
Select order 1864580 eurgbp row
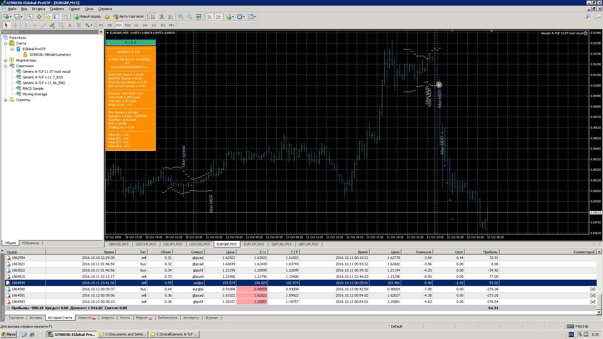[x=301, y=289]
